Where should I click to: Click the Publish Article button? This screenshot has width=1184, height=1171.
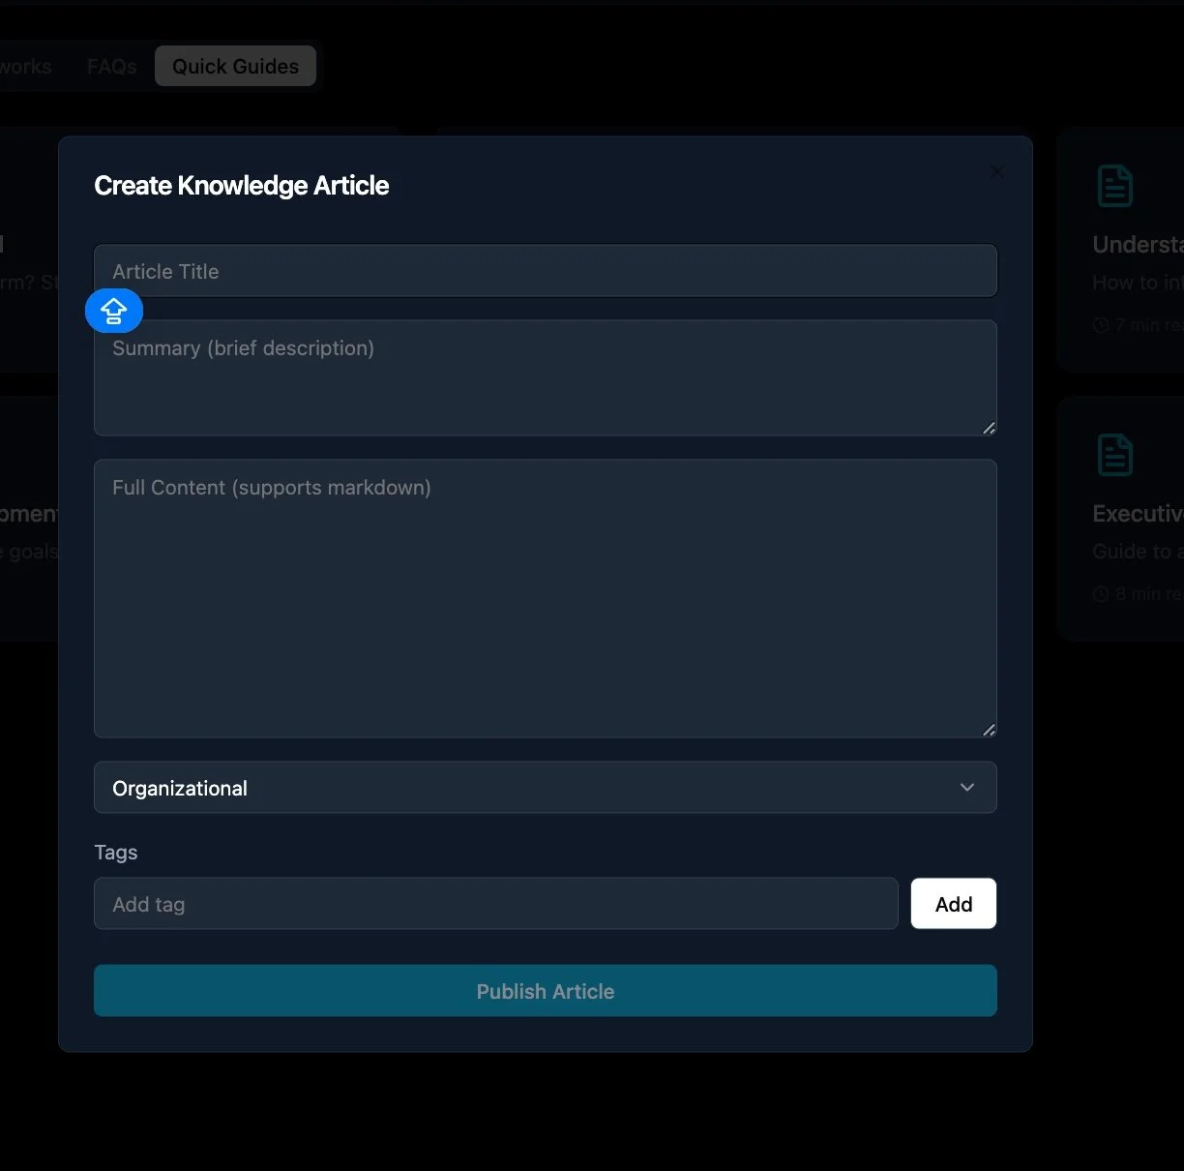click(545, 991)
